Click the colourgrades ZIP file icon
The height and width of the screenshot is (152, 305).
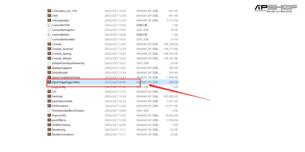coord(49,20)
